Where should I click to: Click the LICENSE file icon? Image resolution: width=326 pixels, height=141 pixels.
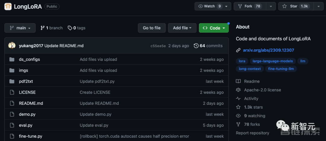tap(12, 92)
